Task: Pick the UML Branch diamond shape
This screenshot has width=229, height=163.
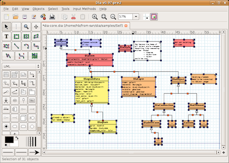Action: pos(32,126)
